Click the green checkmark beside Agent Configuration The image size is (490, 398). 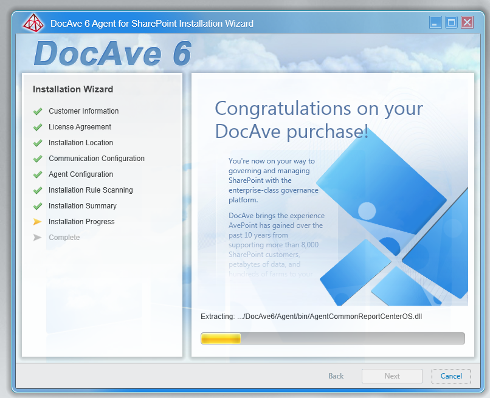pyautogui.click(x=38, y=174)
